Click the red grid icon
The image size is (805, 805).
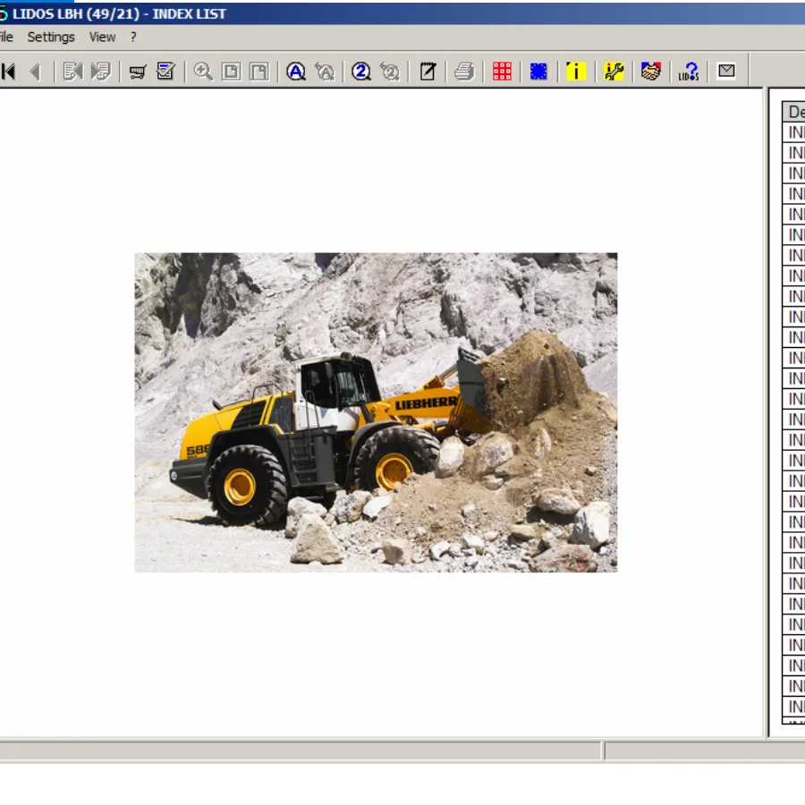pos(502,72)
